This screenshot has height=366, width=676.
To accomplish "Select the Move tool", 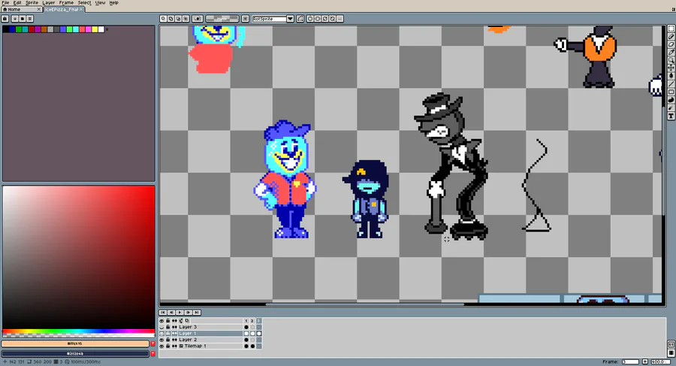I will [671, 68].
